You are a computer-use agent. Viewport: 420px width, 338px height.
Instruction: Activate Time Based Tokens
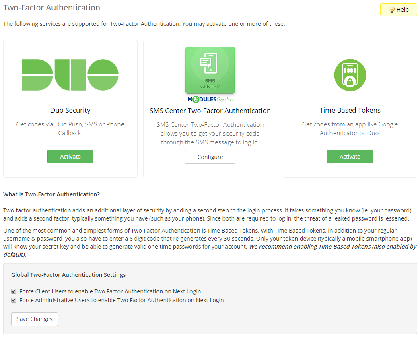click(x=350, y=157)
